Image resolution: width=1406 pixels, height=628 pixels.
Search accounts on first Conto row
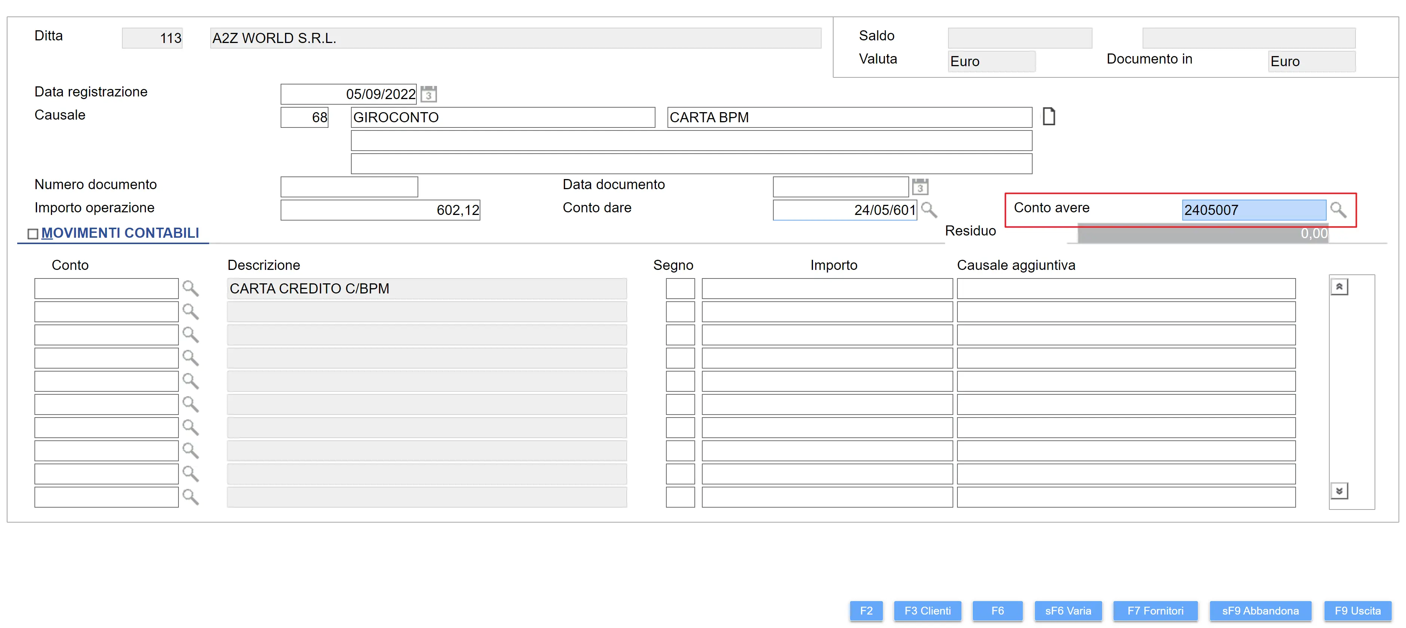tap(190, 288)
